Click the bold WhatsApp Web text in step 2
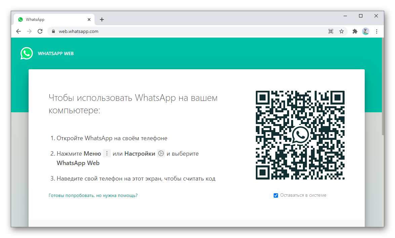 (78, 163)
